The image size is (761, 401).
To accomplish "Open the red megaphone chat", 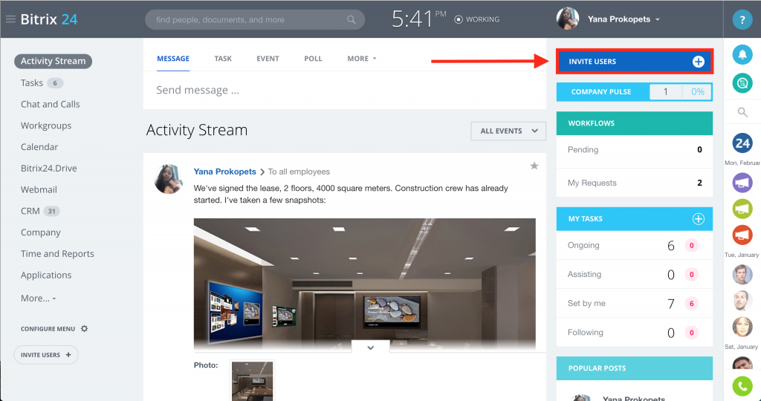I will pos(742,235).
